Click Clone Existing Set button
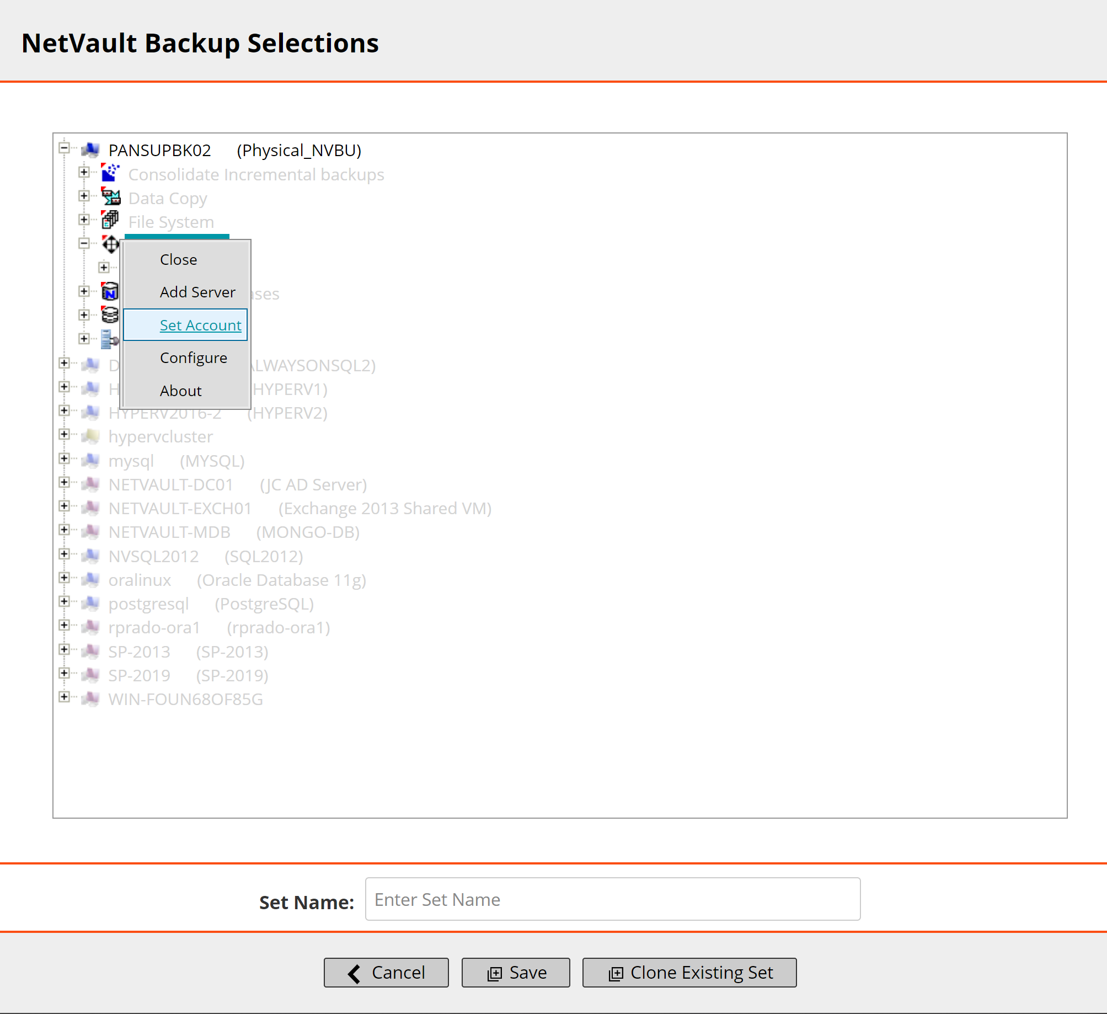Viewport: 1107px width, 1014px height. pyautogui.click(x=689, y=973)
